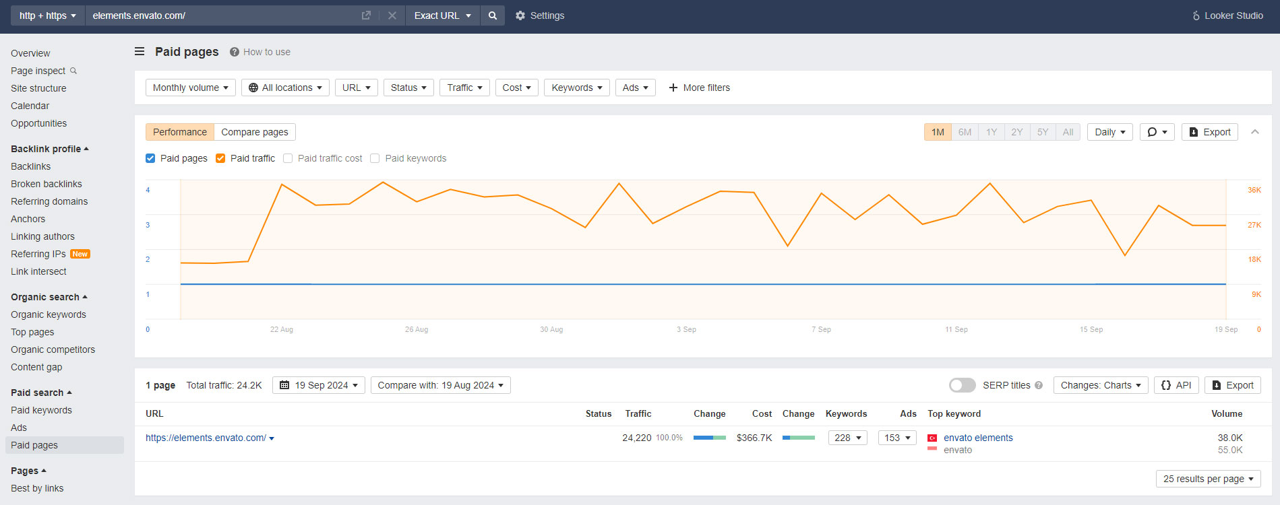Open the Status filter dropdown
This screenshot has height=505, width=1280.
(408, 88)
